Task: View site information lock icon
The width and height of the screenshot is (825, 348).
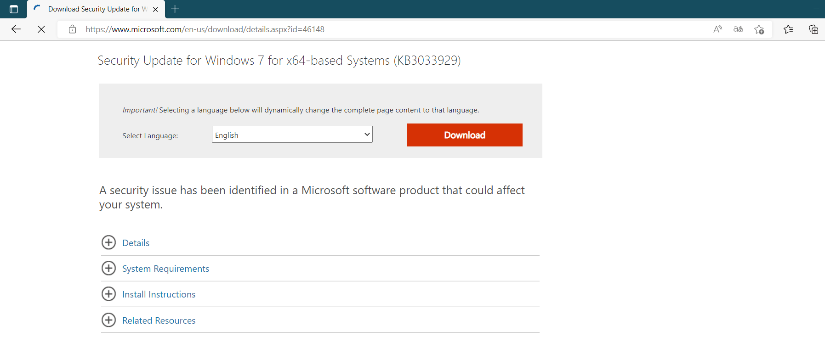Action: pyautogui.click(x=72, y=29)
